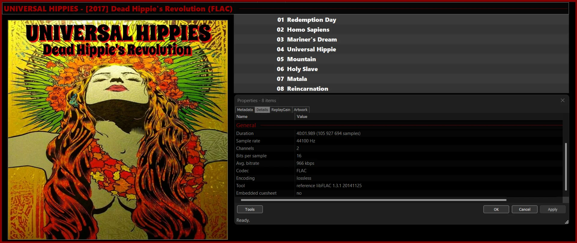Image resolution: width=577 pixels, height=243 pixels.
Task: Click the horizontal scrollbar below properties
Action: (x=374, y=200)
